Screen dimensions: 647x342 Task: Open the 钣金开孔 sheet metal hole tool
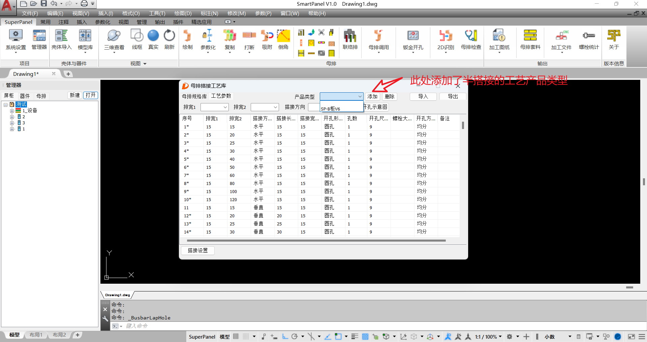[x=413, y=40]
